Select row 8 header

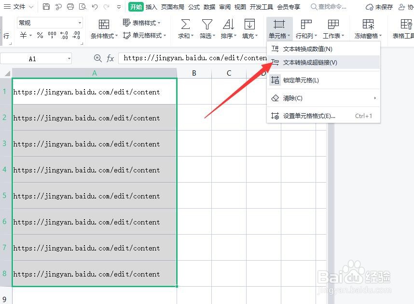pos(5,274)
